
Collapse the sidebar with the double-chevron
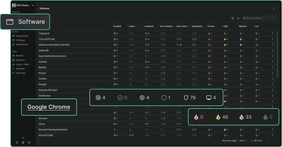pos(23,138)
